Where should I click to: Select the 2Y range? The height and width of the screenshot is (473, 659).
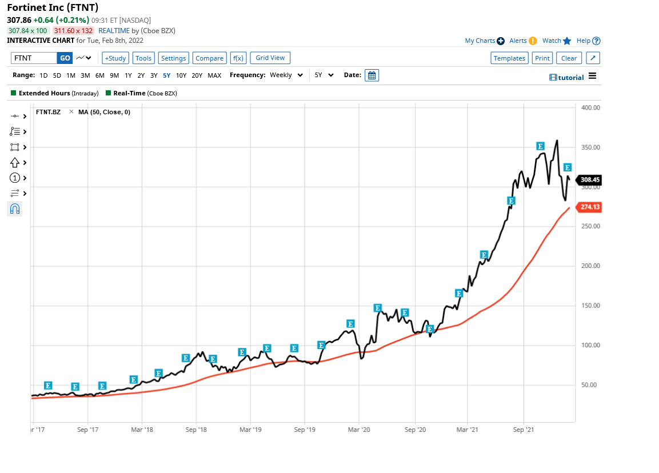(141, 75)
